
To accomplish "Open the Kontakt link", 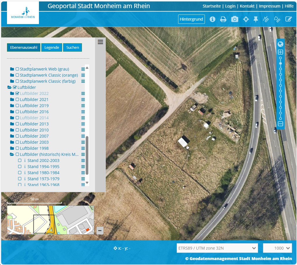I will pos(247,6).
